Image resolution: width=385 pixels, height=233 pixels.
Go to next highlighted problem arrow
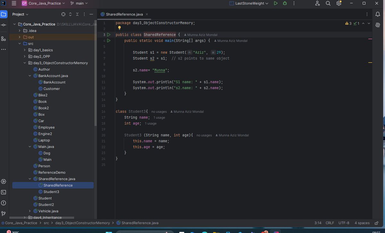tap(369, 23)
